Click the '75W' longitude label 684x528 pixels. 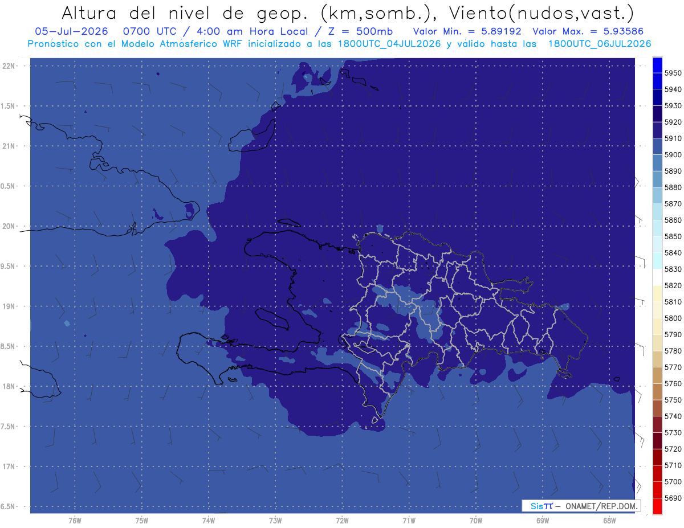pyautogui.click(x=141, y=521)
